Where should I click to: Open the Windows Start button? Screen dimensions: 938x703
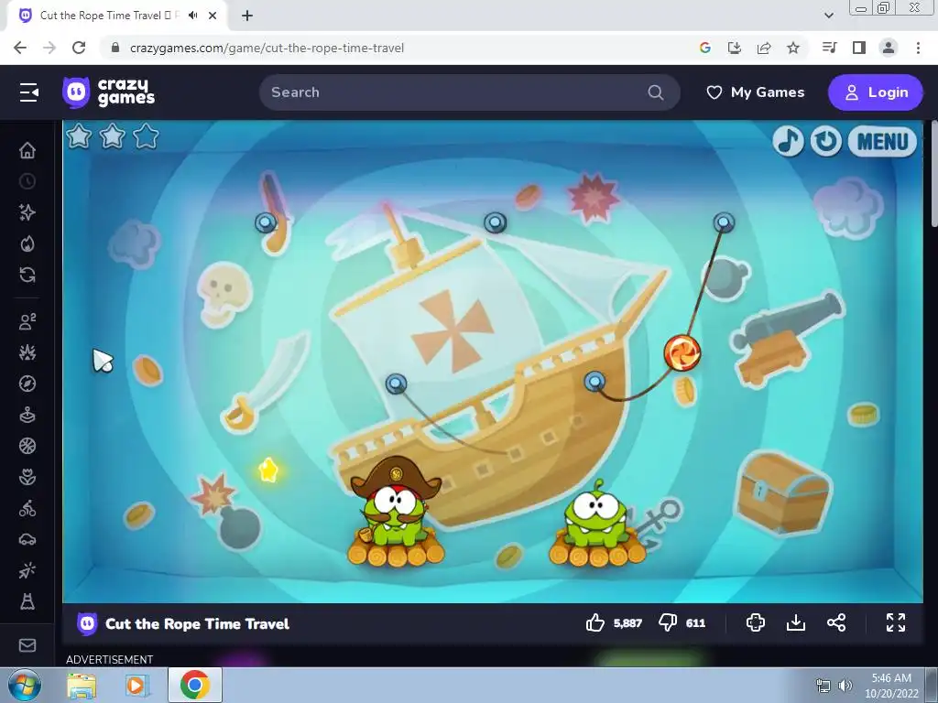coord(24,685)
